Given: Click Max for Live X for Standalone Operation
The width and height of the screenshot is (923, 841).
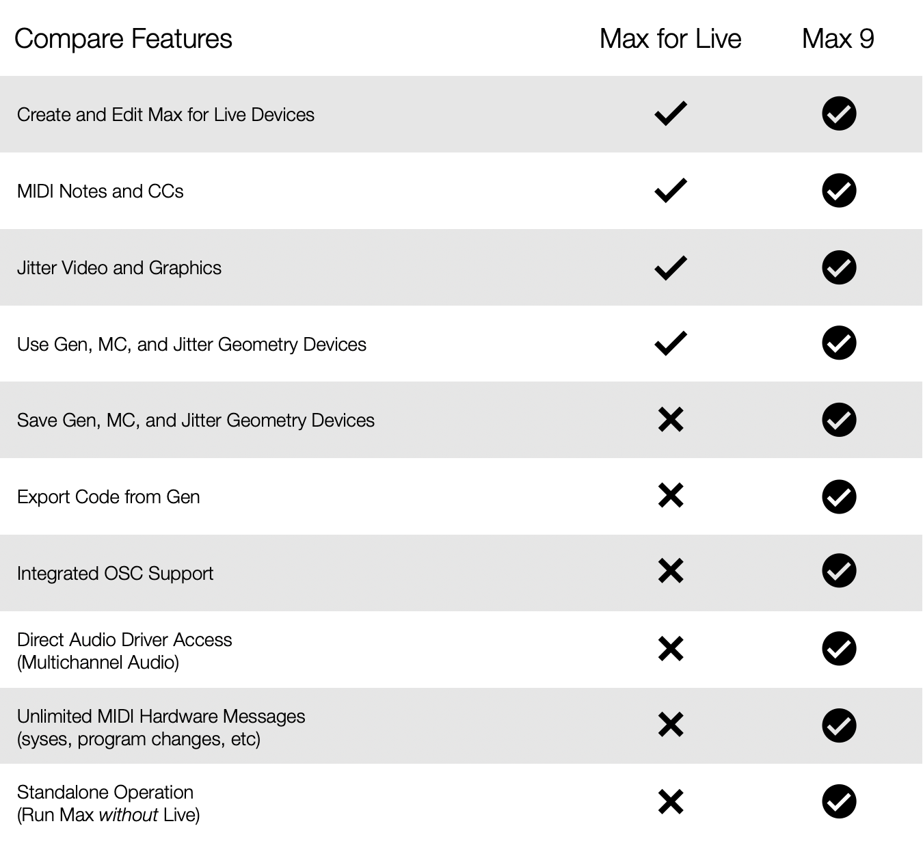Looking at the screenshot, I should 670,802.
